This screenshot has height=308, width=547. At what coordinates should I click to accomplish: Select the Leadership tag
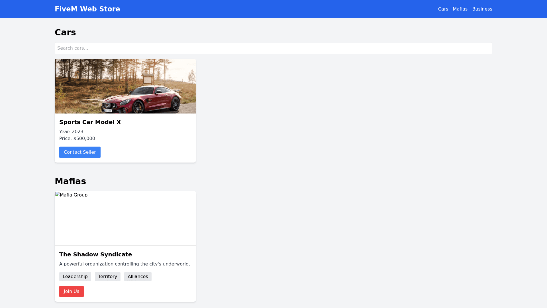coord(75,277)
